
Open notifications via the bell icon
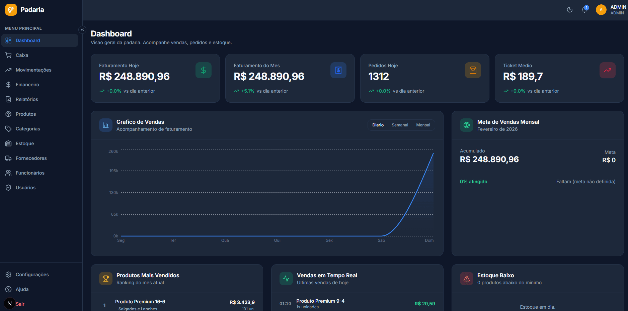click(584, 10)
